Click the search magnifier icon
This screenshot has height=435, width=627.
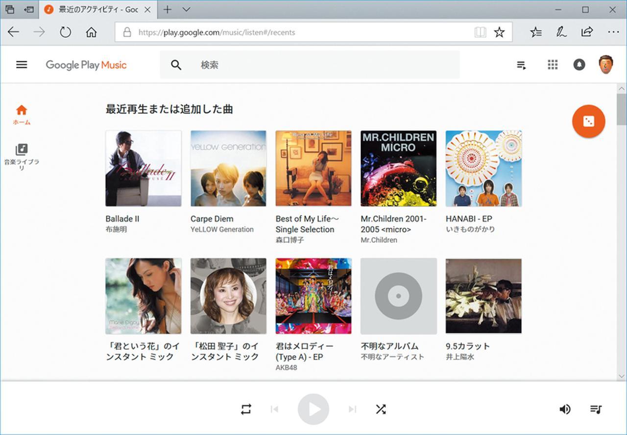click(x=176, y=65)
